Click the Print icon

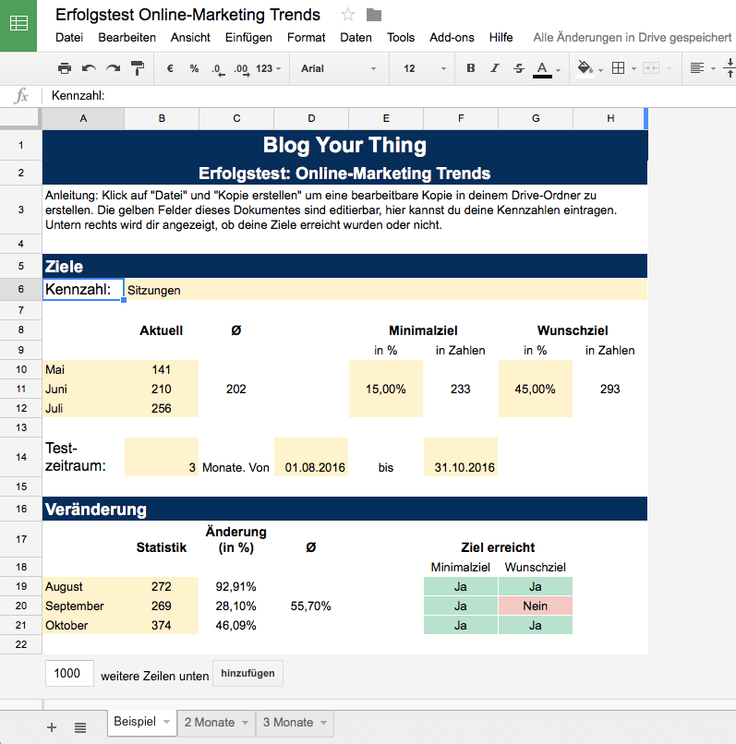[x=65, y=68]
